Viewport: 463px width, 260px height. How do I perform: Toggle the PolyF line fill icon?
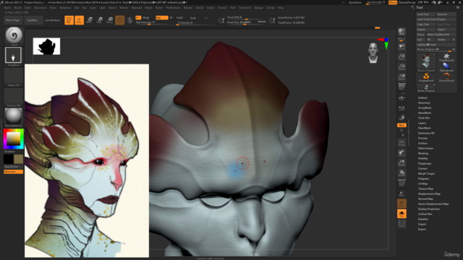tap(402, 183)
